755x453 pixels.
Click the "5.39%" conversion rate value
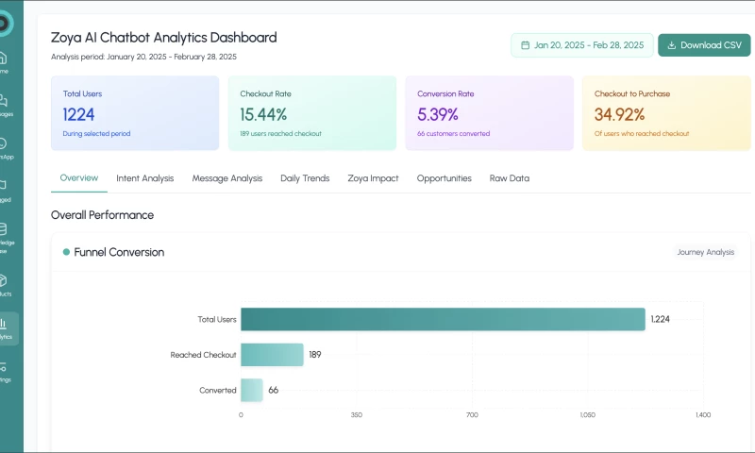[x=438, y=114]
